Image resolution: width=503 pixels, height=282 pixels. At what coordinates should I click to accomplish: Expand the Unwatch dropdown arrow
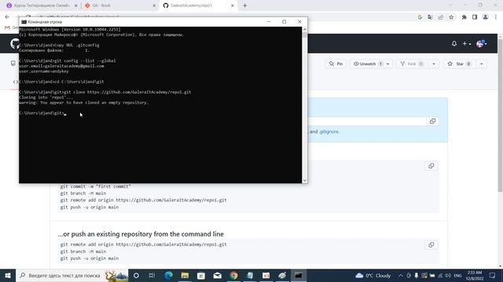click(387, 64)
